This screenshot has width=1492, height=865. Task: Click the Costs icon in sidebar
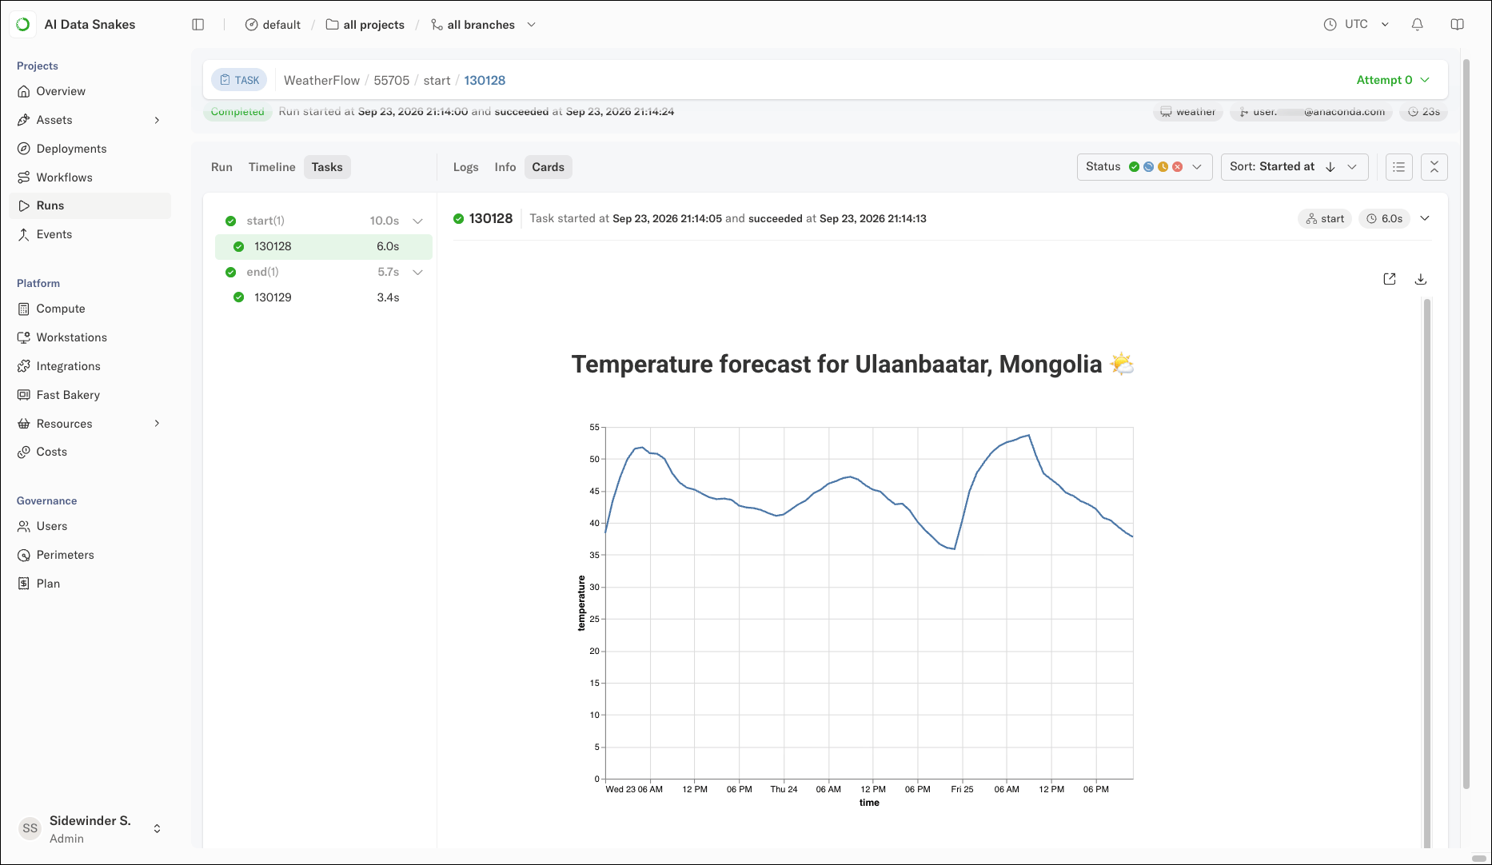click(24, 452)
